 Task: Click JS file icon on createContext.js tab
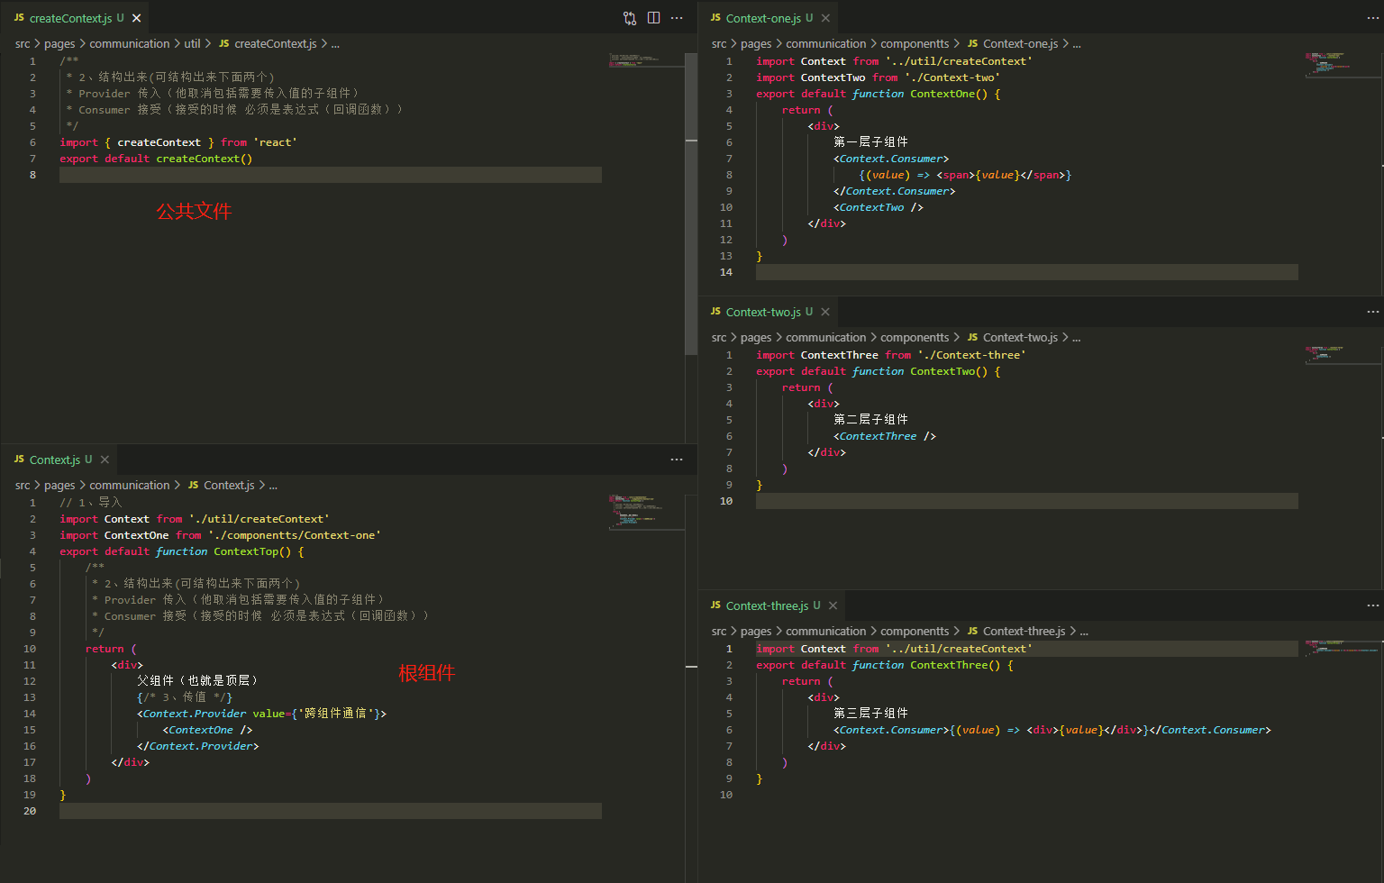click(x=19, y=18)
